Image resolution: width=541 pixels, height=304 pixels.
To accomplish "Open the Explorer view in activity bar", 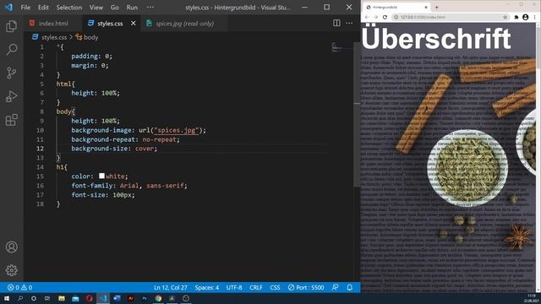I will (x=11, y=26).
